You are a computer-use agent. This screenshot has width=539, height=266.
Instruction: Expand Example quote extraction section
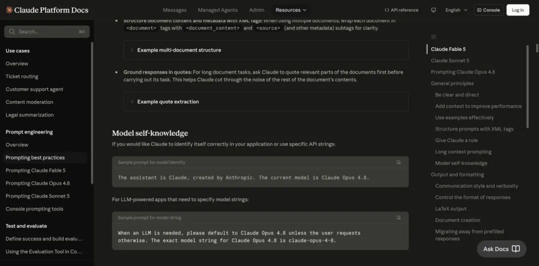[x=266, y=102]
